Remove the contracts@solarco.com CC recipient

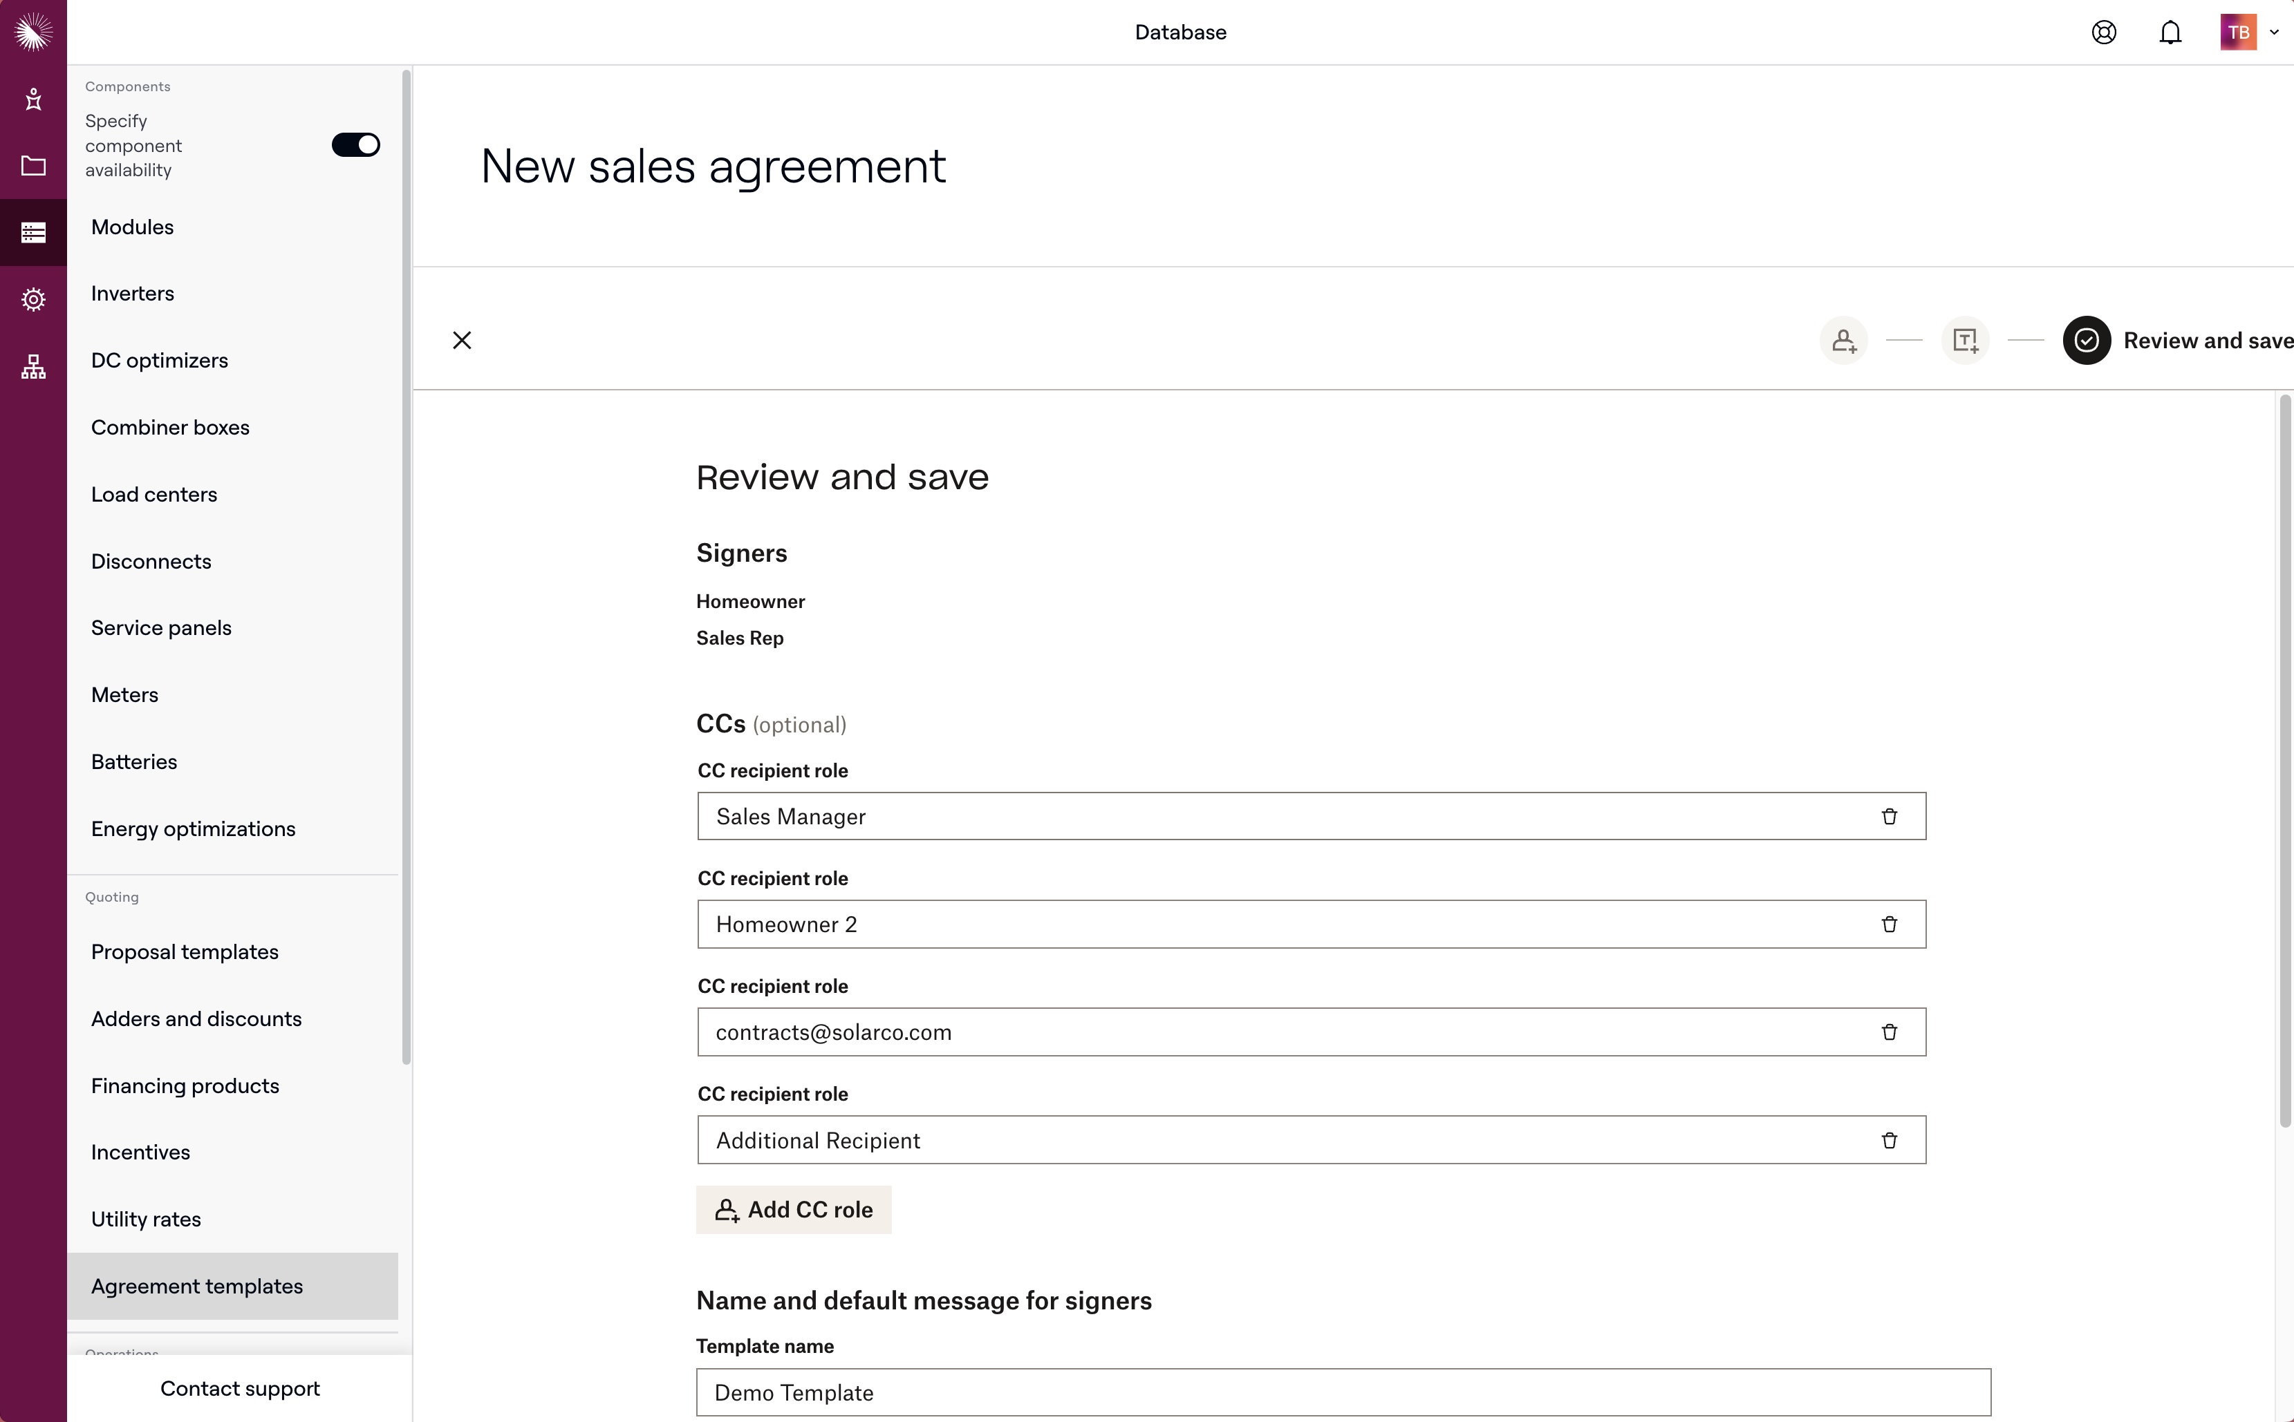[1888, 1032]
